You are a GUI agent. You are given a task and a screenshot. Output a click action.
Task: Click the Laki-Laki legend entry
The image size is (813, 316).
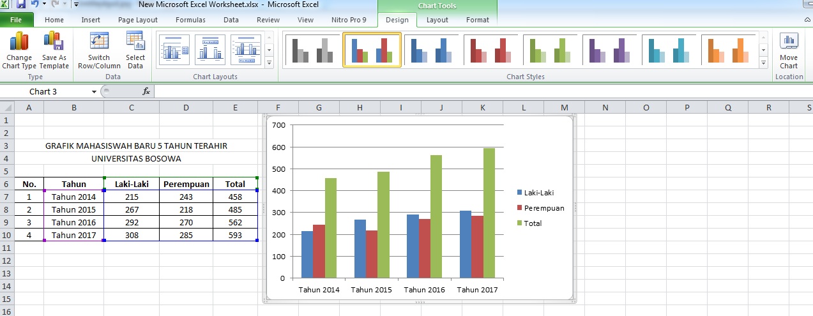[535, 192]
